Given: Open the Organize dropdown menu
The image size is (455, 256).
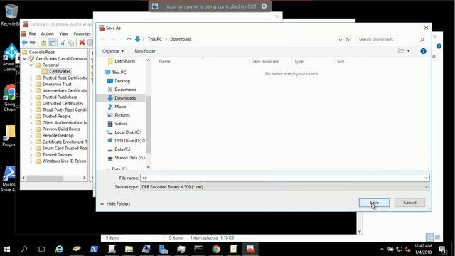Looking at the screenshot, I should 113,51.
